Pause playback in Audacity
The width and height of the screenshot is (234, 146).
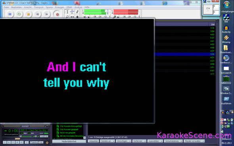(10, 14)
